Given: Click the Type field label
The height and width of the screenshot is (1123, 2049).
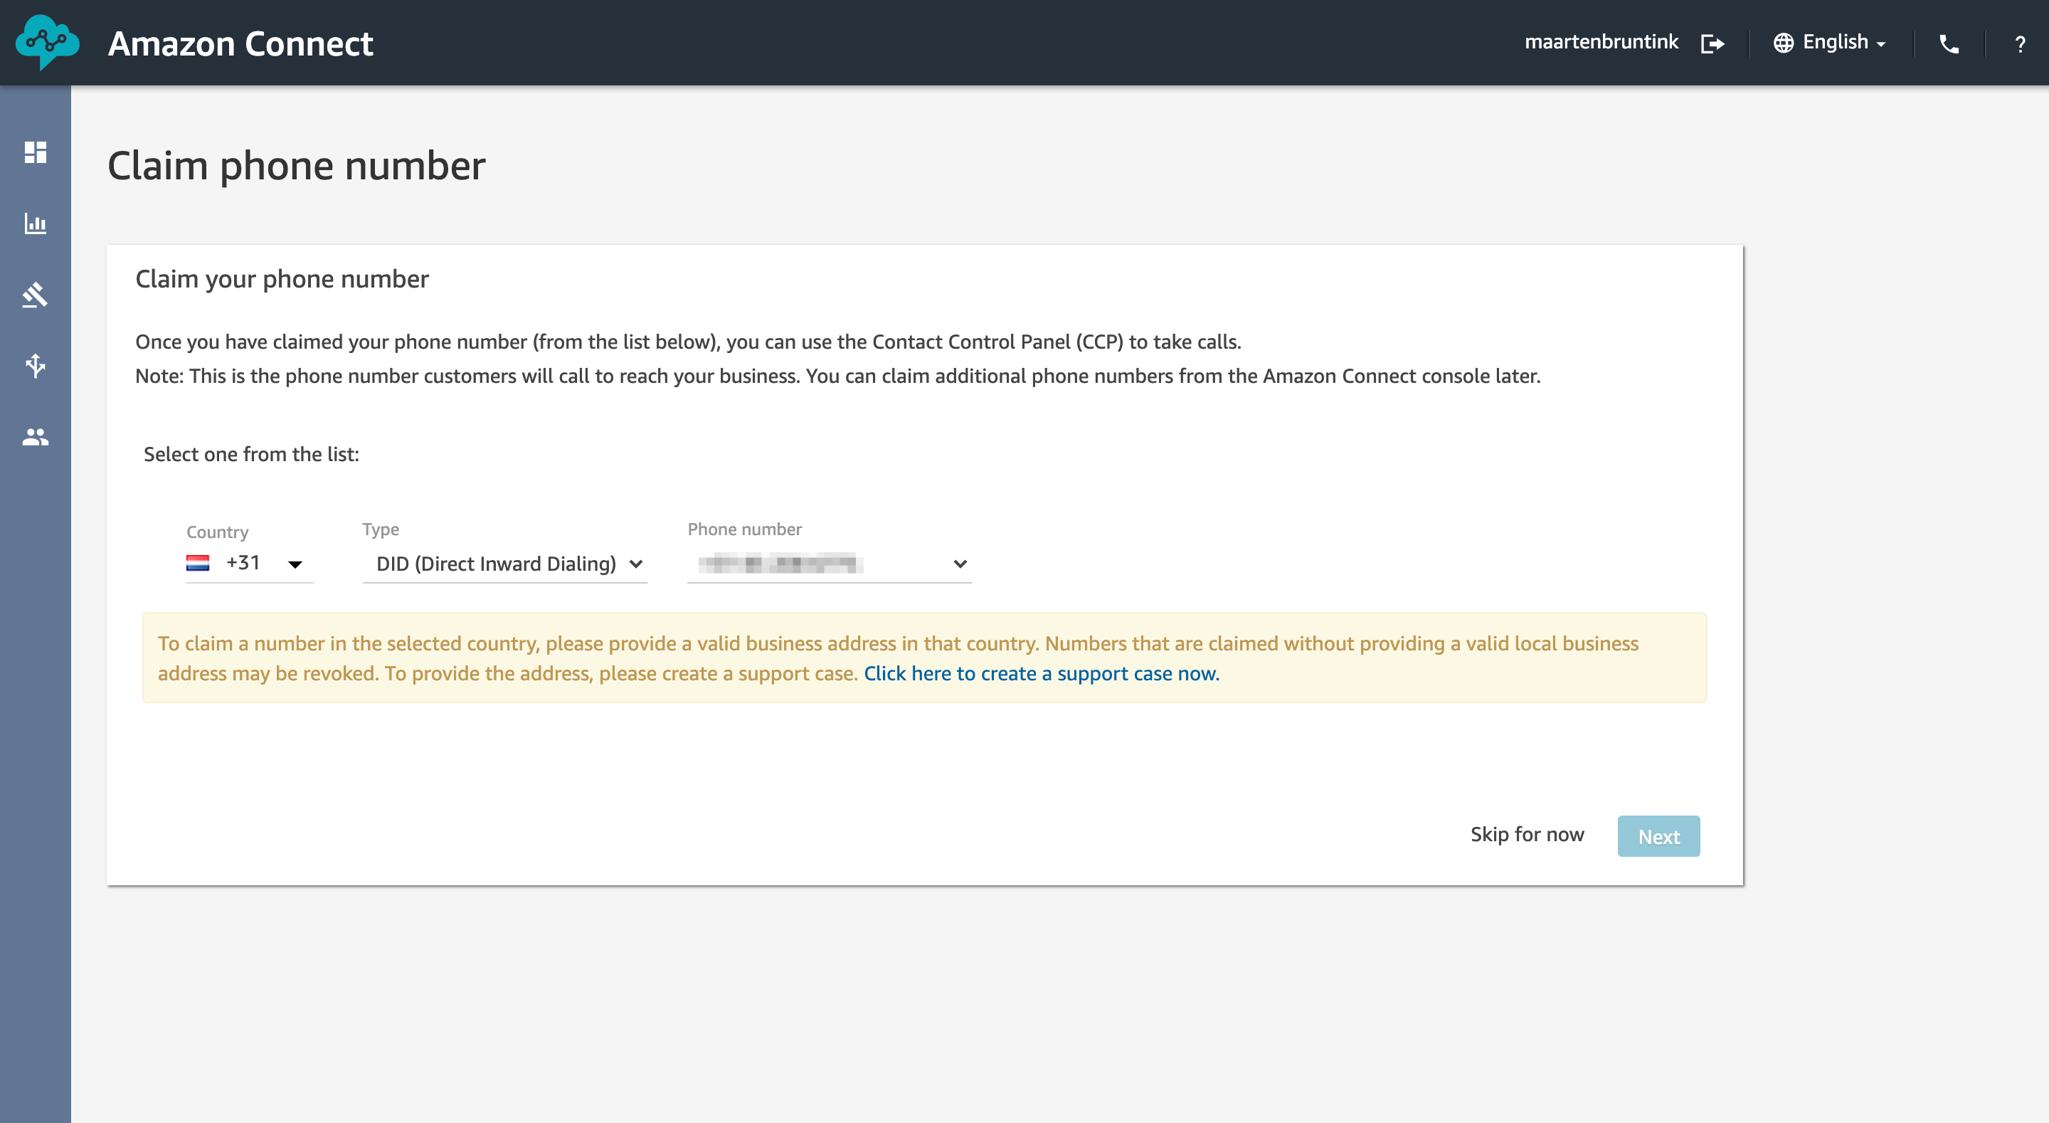Looking at the screenshot, I should click(380, 529).
